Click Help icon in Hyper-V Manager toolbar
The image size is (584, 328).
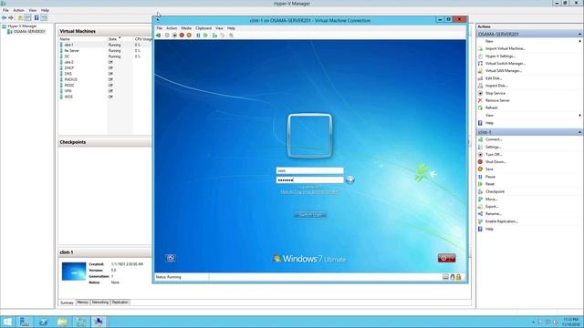coord(36,18)
